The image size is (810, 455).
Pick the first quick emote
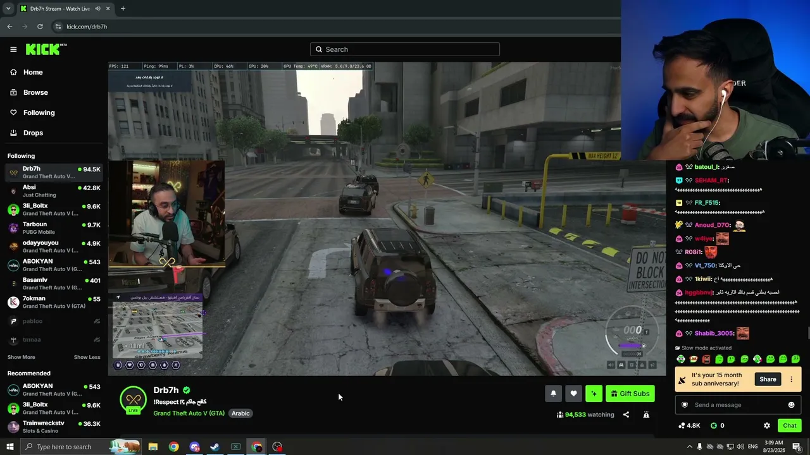pos(681,359)
